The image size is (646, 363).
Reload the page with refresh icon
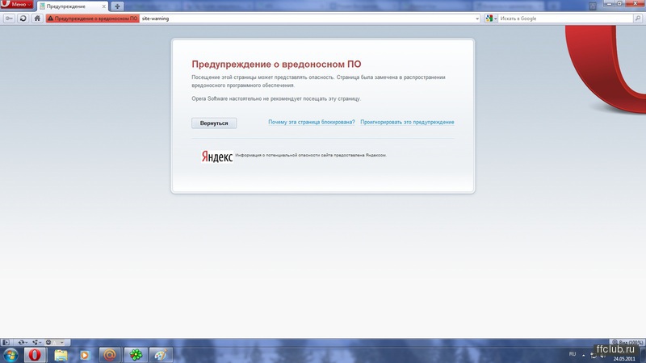23,19
